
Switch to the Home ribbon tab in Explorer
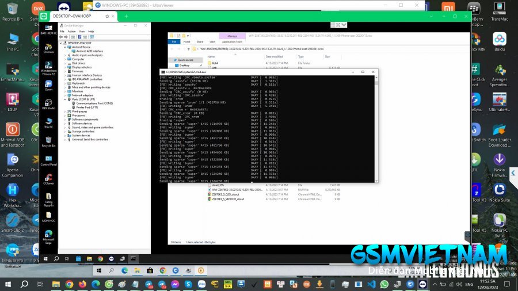[x=186, y=42]
